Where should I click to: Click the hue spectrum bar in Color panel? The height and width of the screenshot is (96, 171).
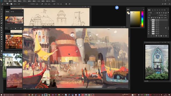coord(142,19)
